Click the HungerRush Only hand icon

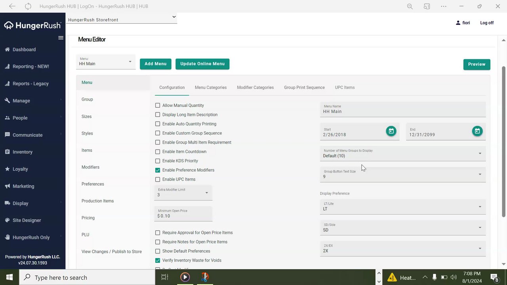click(7, 237)
